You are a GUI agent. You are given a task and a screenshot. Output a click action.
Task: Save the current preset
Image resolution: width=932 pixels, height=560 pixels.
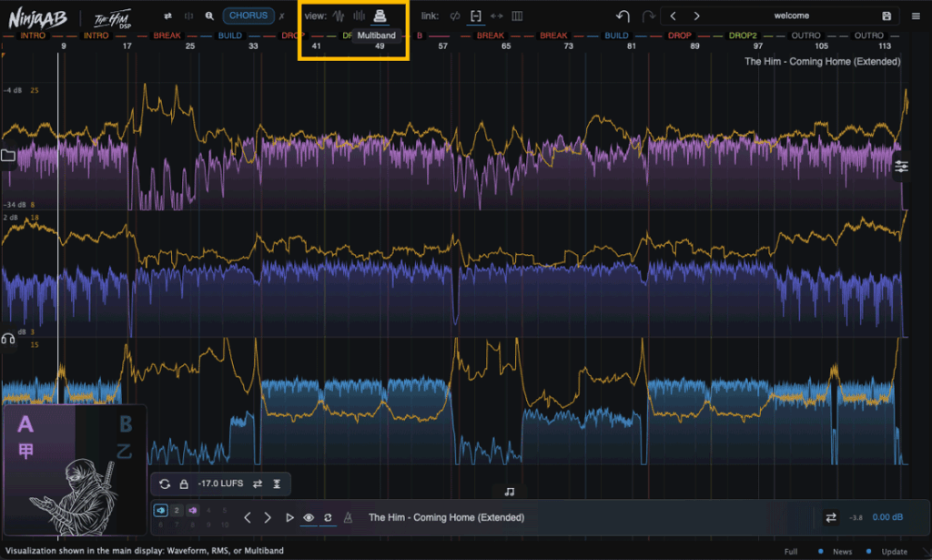886,16
